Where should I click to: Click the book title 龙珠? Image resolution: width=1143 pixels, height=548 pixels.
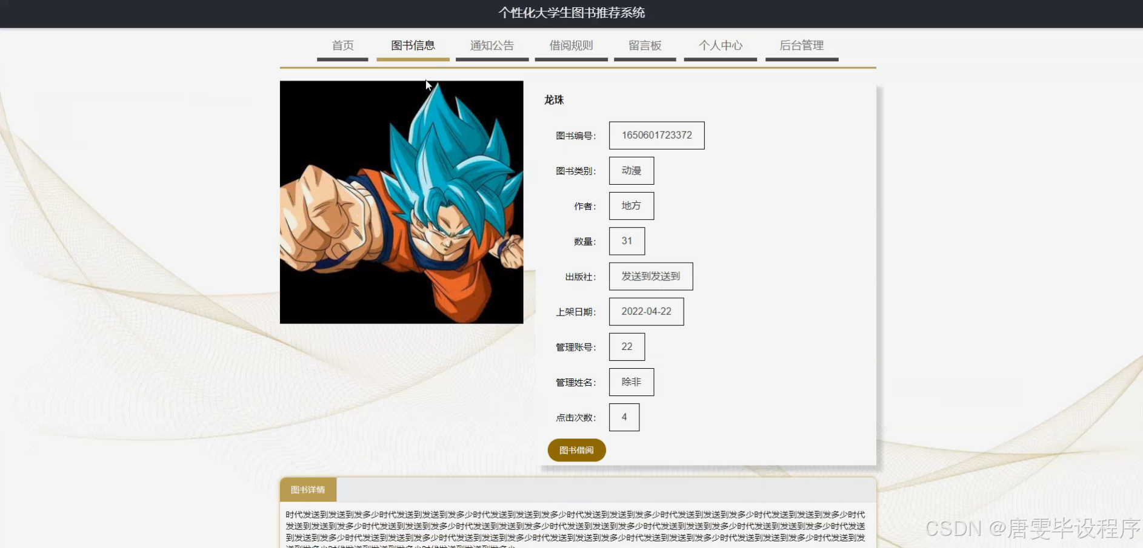[554, 100]
